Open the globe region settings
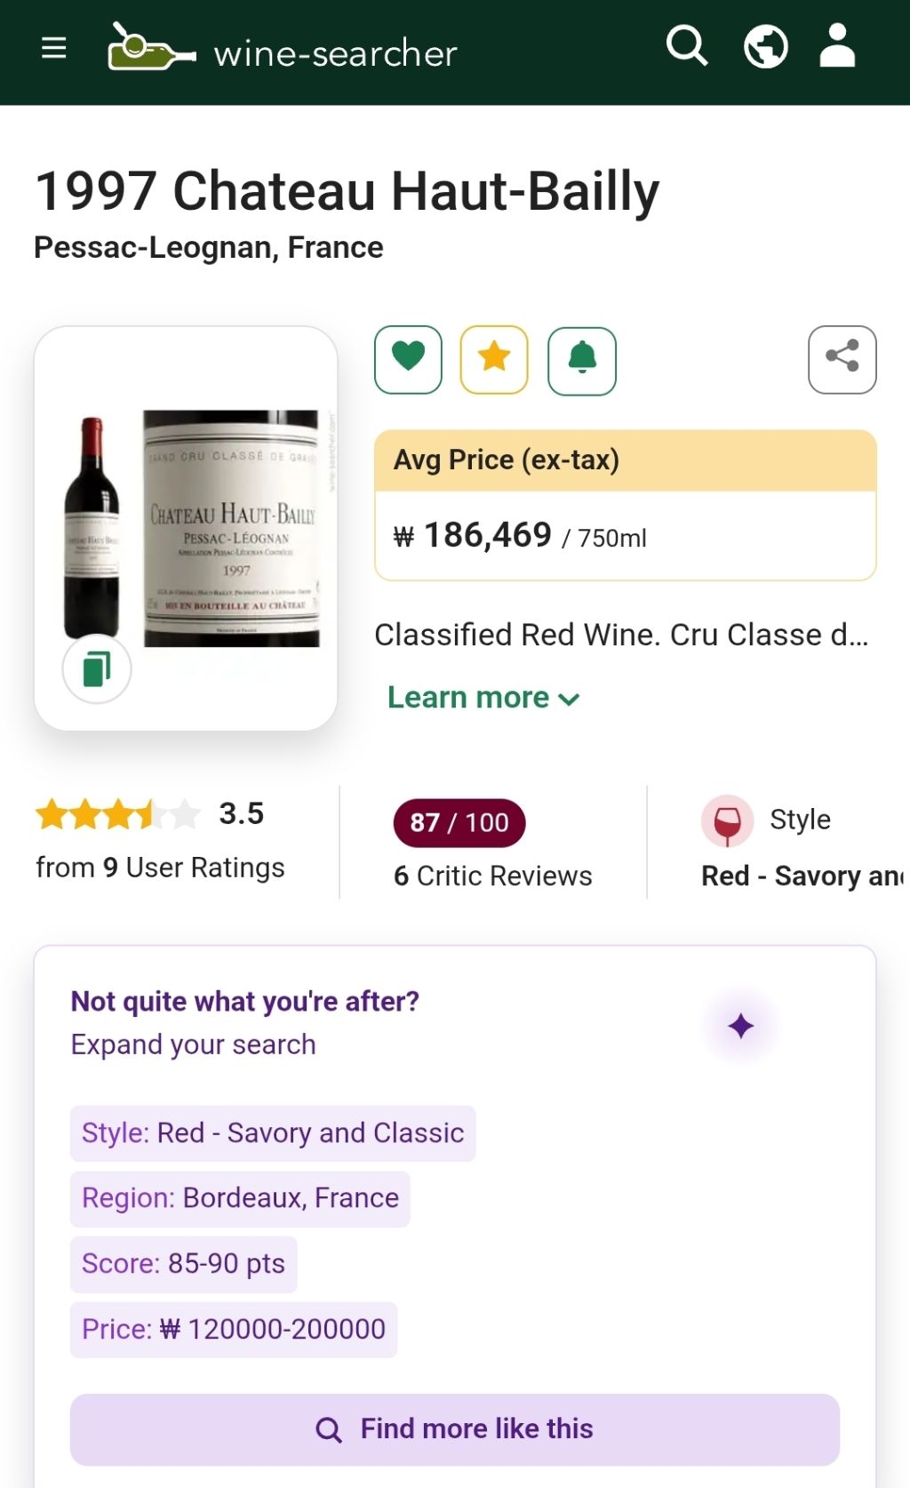The width and height of the screenshot is (910, 1488). click(765, 46)
